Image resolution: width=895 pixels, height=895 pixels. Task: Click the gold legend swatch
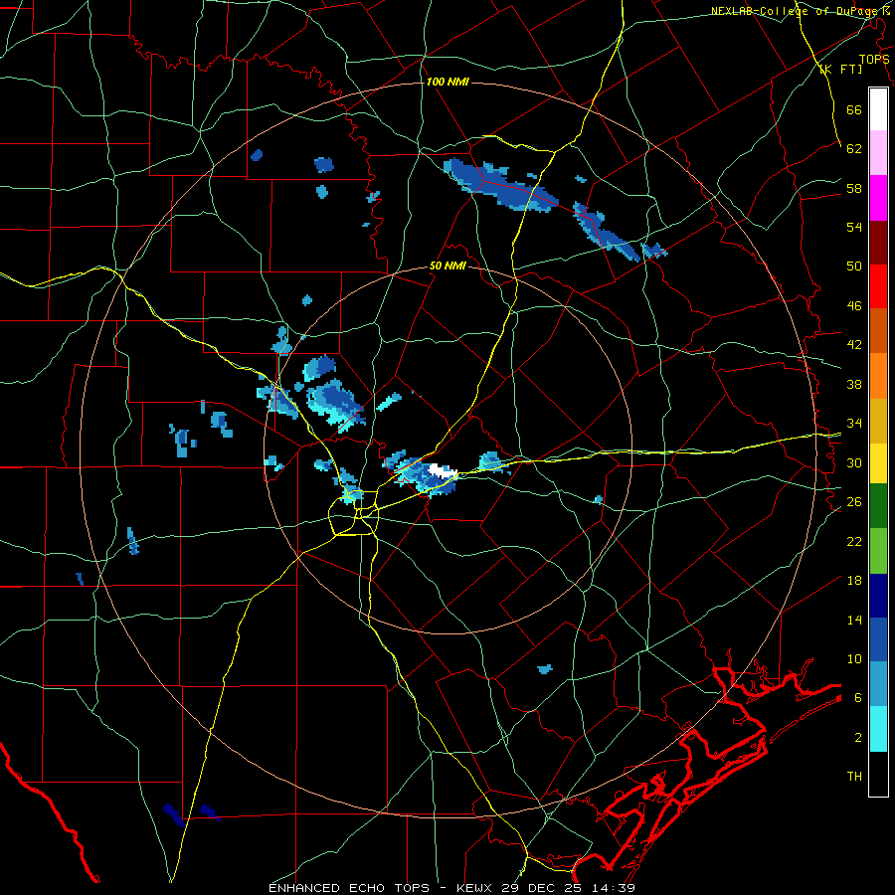[878, 421]
